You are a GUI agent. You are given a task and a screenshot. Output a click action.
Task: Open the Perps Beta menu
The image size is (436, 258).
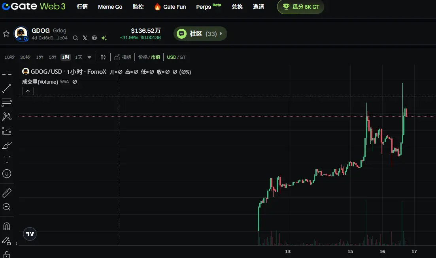[x=209, y=6]
